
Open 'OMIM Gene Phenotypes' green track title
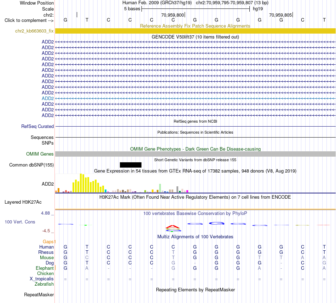[x=195, y=149]
